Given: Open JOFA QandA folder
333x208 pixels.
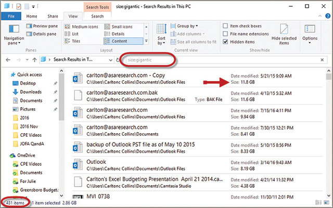Looking at the screenshot, I should coord(29,144).
